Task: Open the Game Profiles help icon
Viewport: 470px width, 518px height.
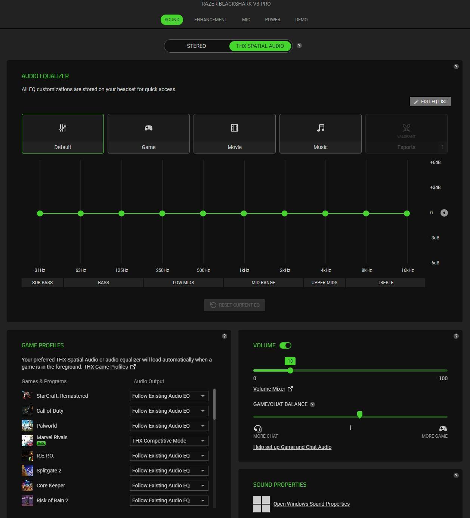Action: (x=225, y=336)
